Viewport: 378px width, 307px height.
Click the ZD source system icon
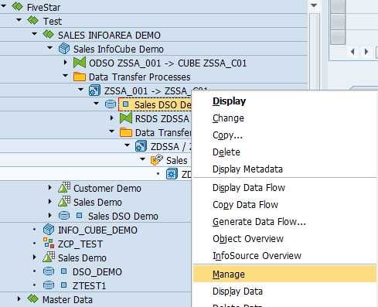coord(172,174)
